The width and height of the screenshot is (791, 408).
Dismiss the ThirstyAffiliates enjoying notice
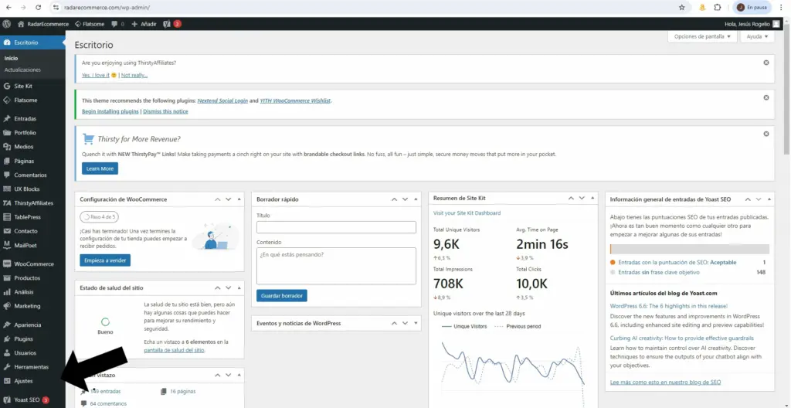pyautogui.click(x=766, y=63)
